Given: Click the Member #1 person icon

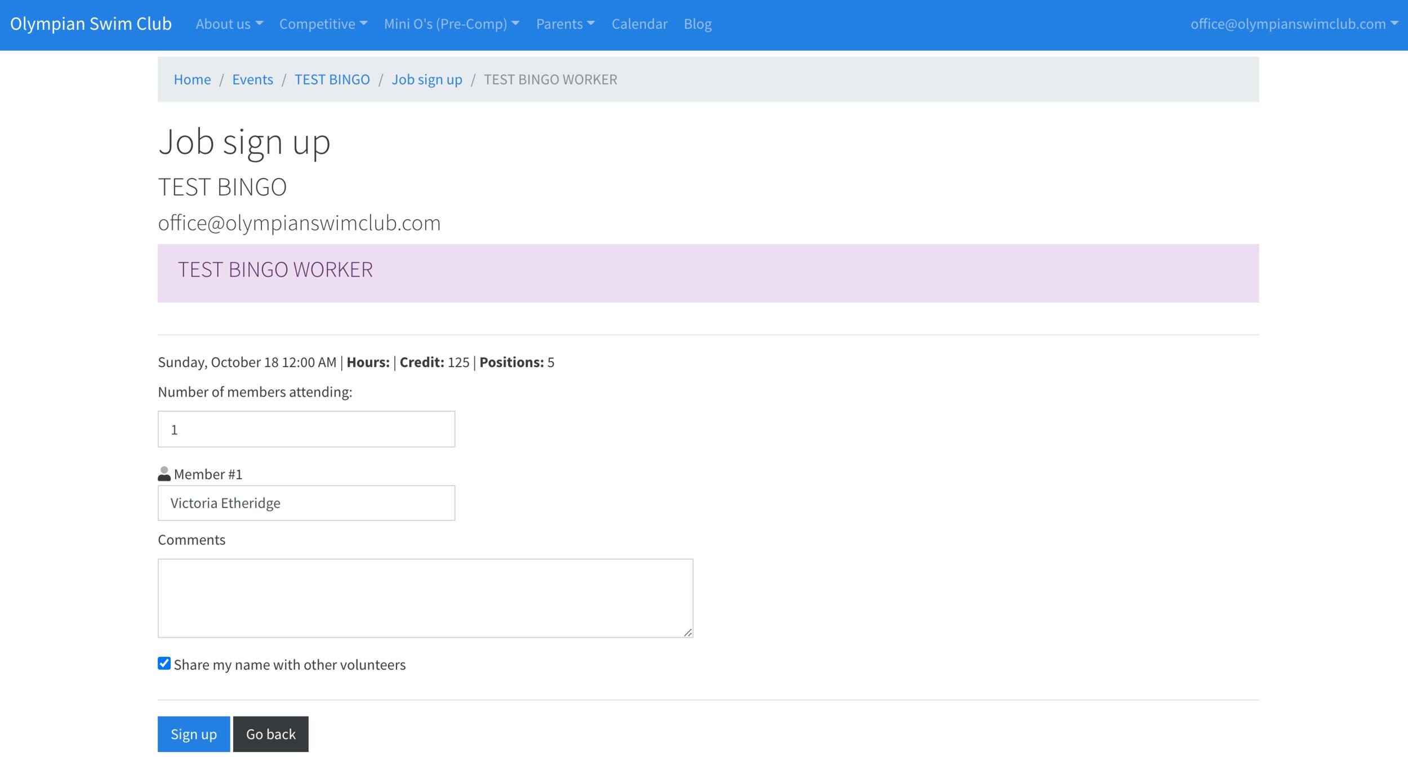Looking at the screenshot, I should coord(164,474).
